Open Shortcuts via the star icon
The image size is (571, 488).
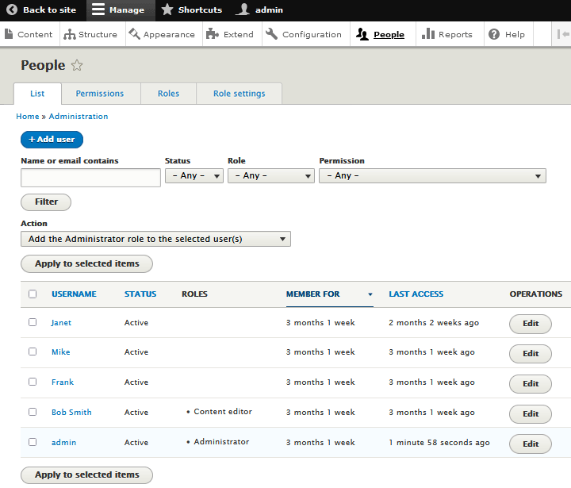(x=167, y=10)
